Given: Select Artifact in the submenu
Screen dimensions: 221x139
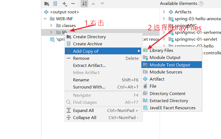Looking at the screenshot, I should (172, 79).
